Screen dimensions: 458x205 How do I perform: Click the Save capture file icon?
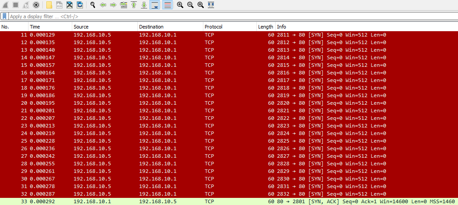(x=59, y=5)
